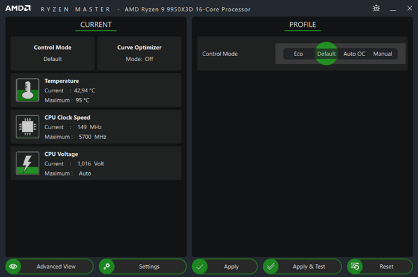Screen dimensions: 418x277
Task: Click the CPU Voltage lightning bolt icon
Action: [x=27, y=163]
